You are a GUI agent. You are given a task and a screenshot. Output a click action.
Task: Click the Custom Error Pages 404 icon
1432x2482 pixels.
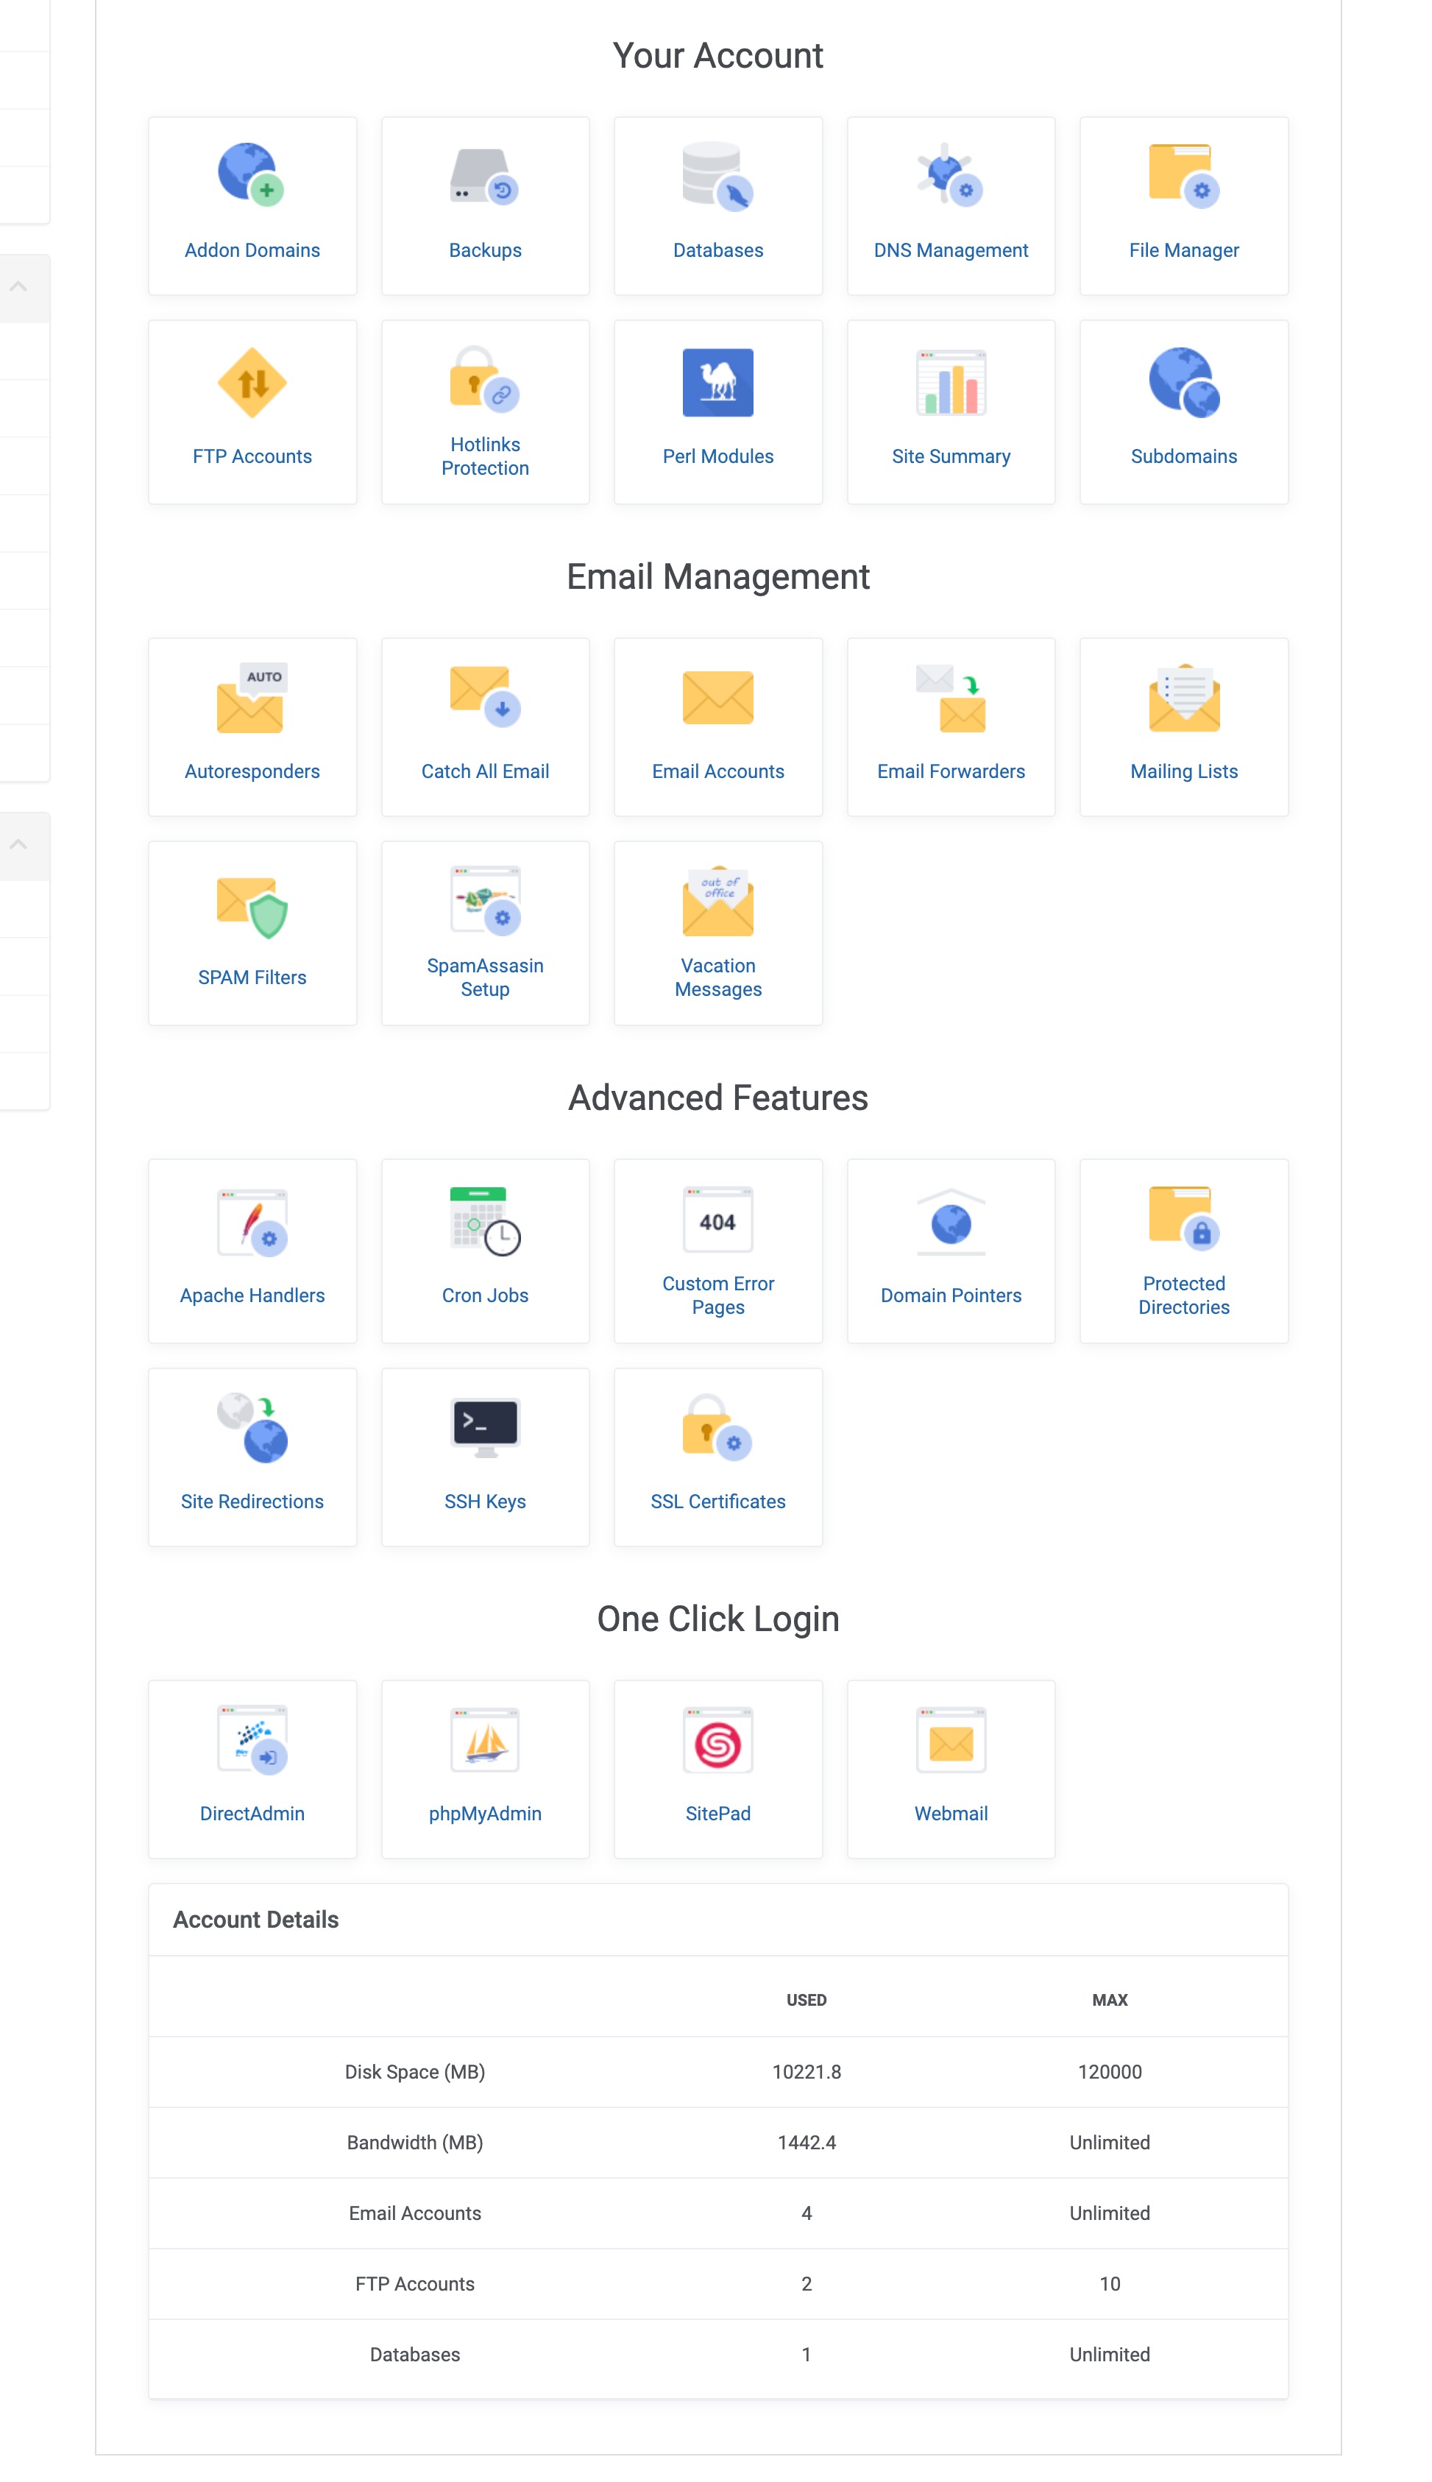point(717,1220)
